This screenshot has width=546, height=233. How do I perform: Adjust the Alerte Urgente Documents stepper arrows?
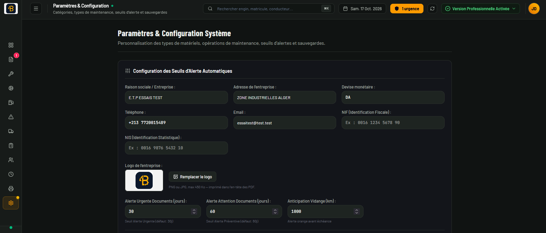pos(194,211)
